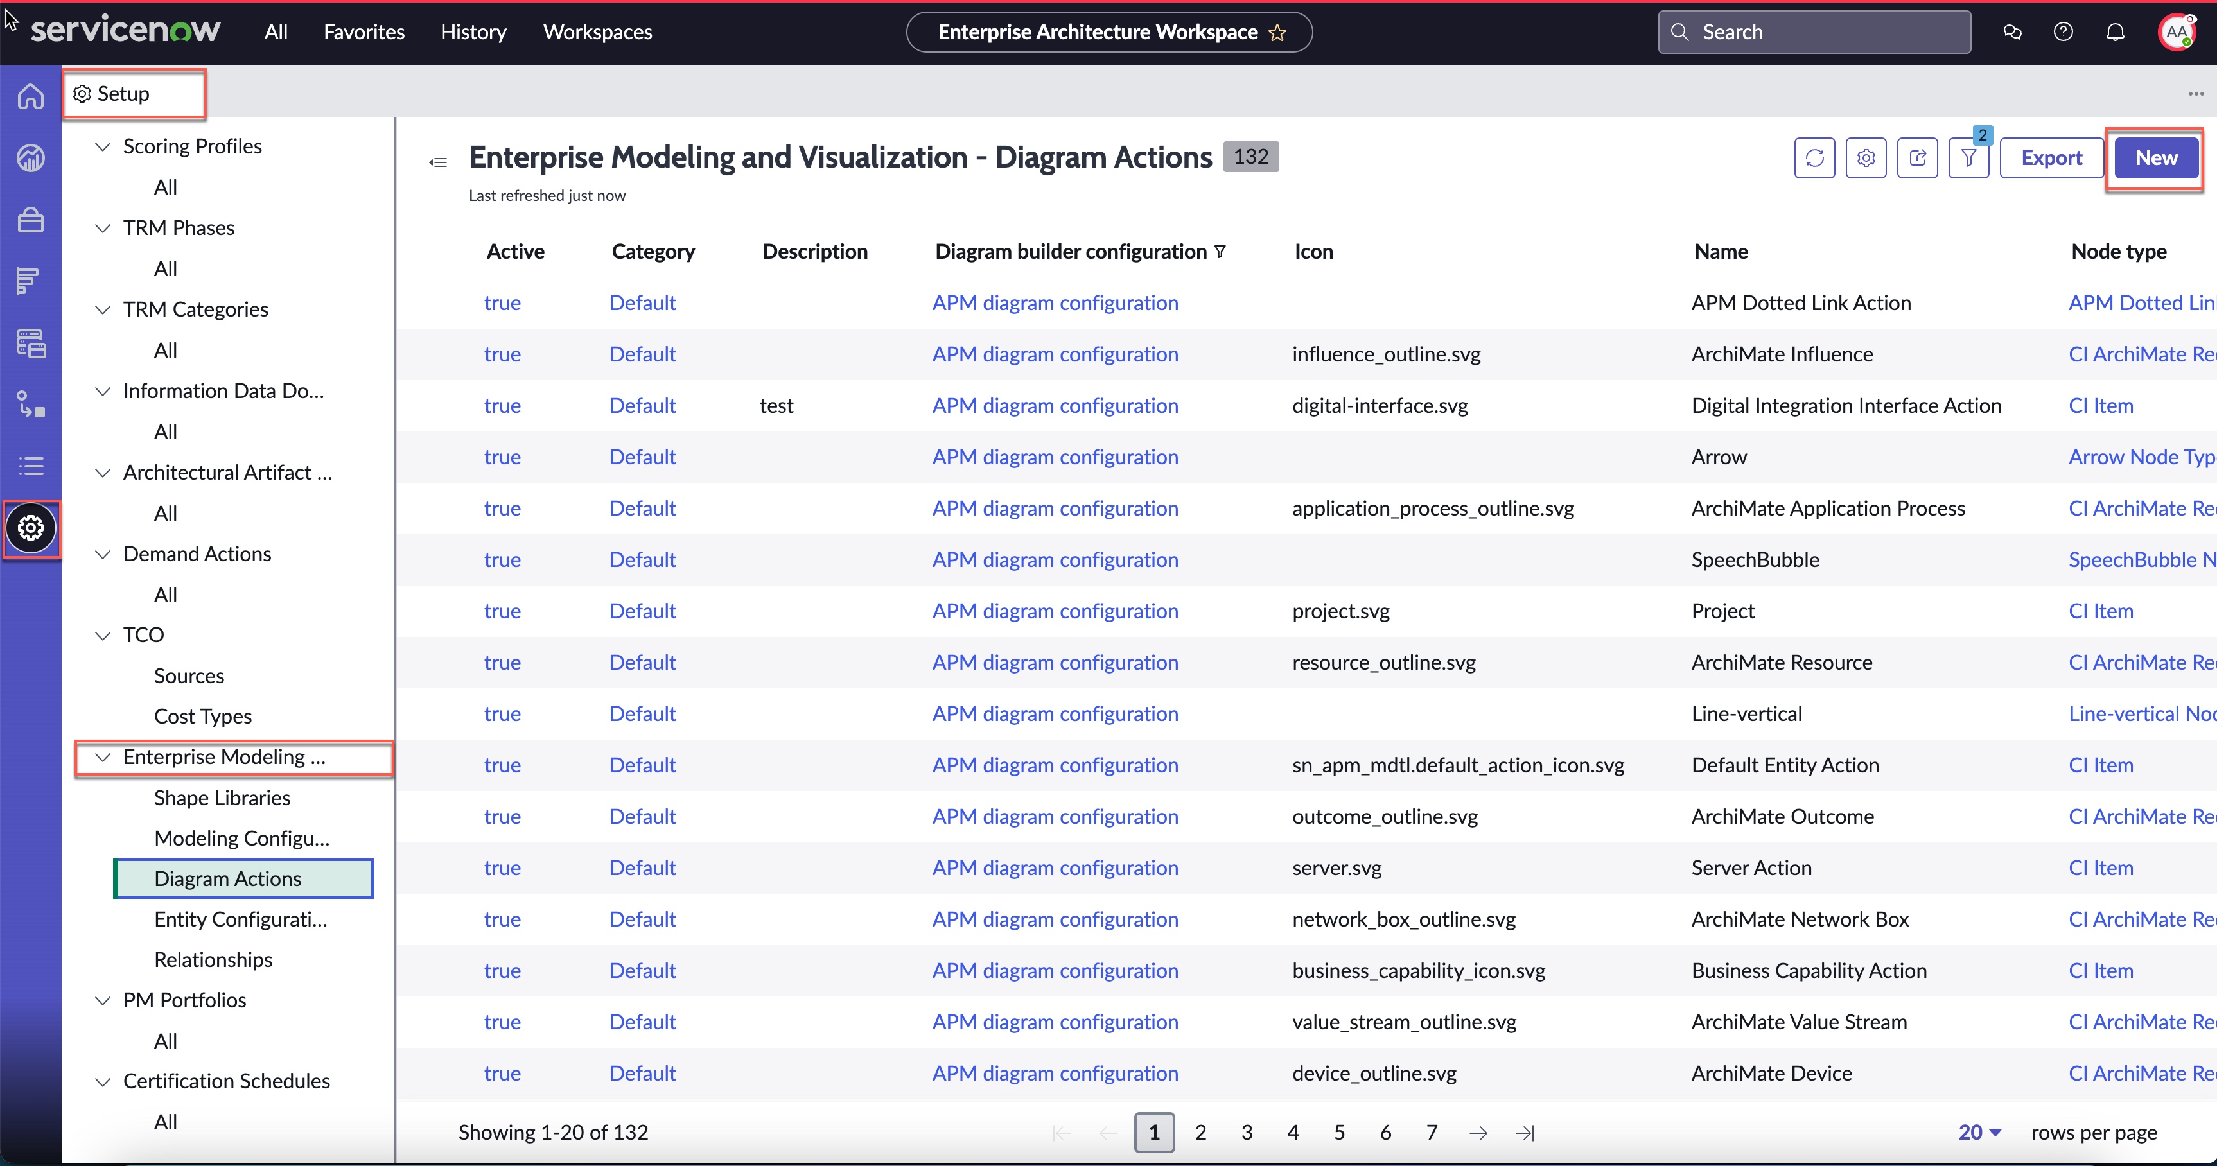Favorite the Enterprise Architecture Workspace star
2217x1166 pixels.
[1278, 33]
